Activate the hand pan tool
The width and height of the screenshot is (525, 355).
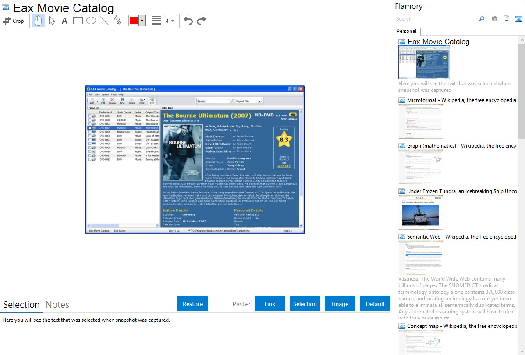(39, 21)
